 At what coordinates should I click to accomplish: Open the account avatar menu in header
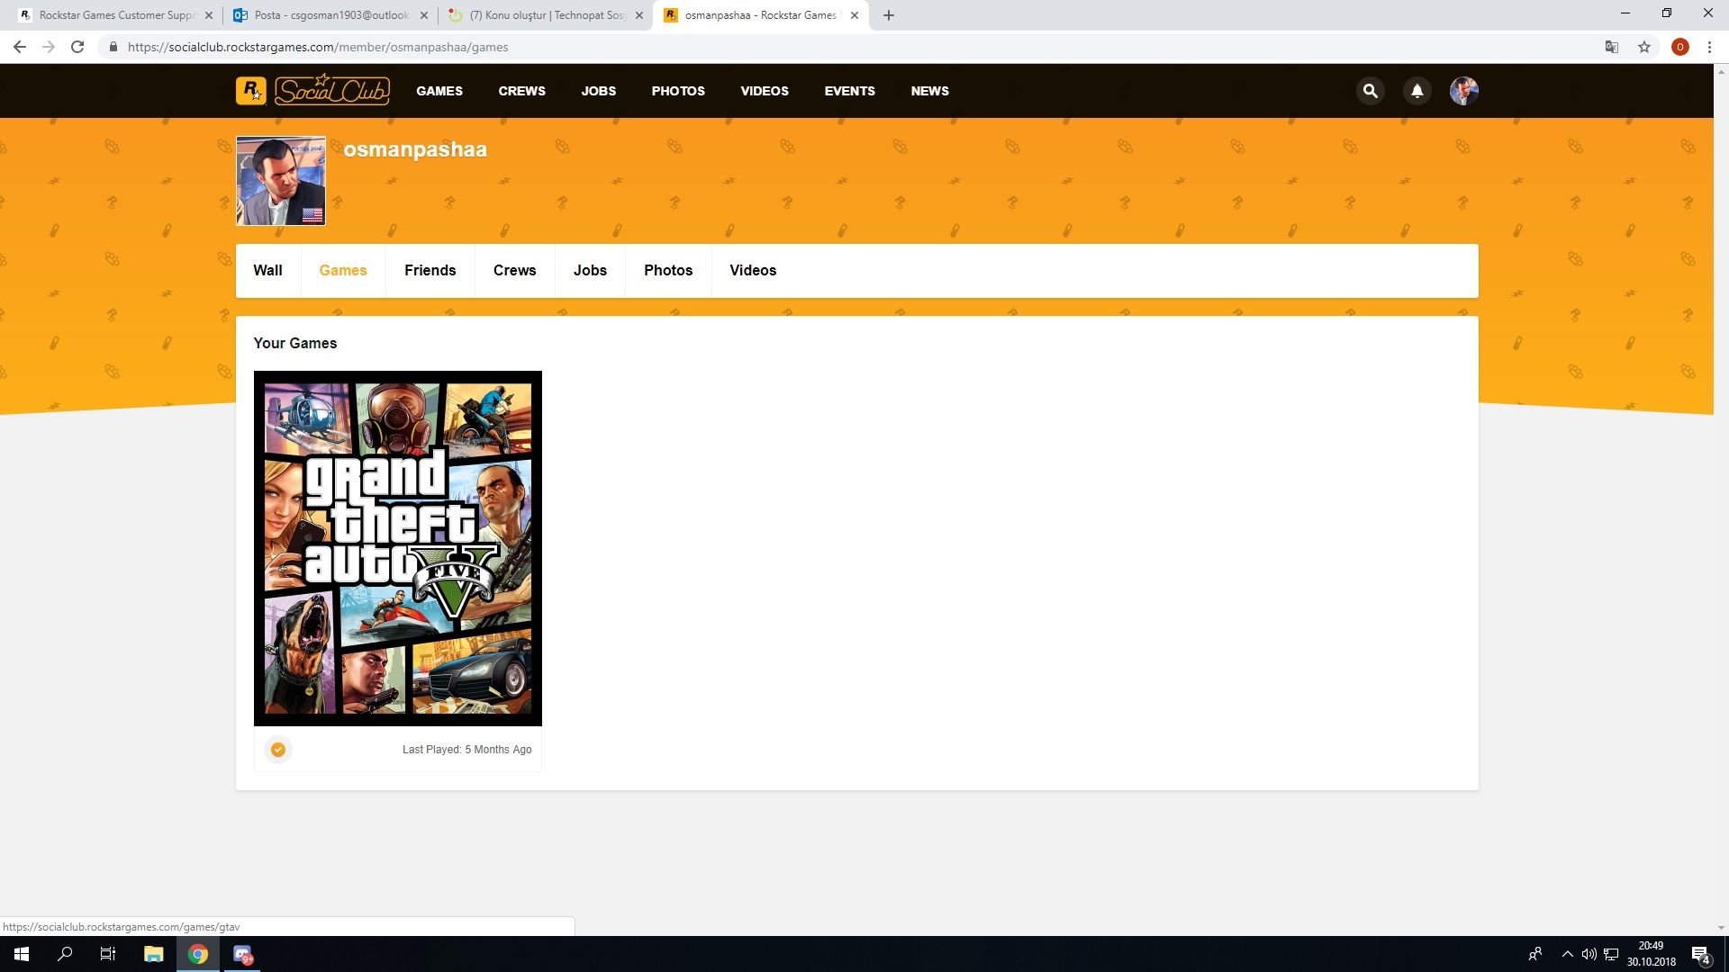pos(1463,91)
